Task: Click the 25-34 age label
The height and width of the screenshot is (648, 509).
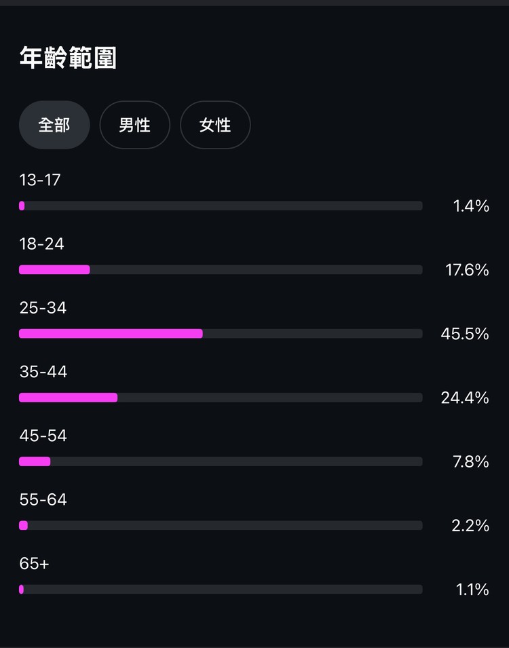Action: click(x=43, y=307)
